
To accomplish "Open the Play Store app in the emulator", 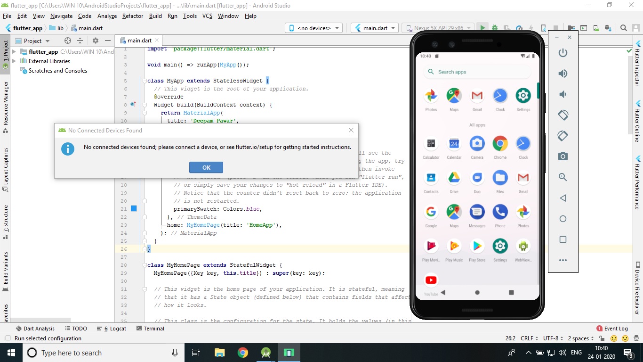I will click(477, 250).
